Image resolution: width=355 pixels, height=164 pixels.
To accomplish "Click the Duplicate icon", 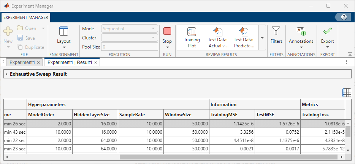I will pyautogui.click(x=20, y=47).
